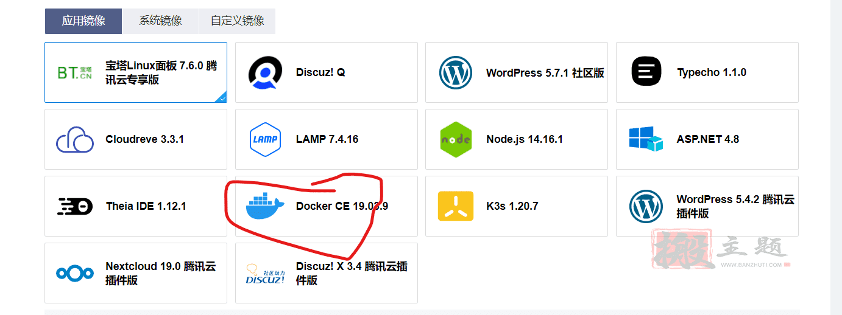Click the Docker whale icon
The width and height of the screenshot is (842, 315).
coord(266,206)
